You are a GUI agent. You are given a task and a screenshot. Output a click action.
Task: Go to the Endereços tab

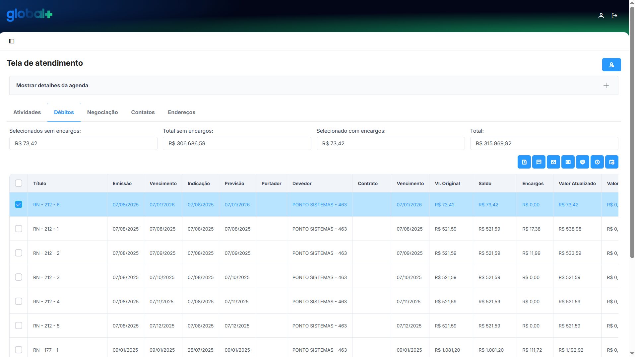181,112
